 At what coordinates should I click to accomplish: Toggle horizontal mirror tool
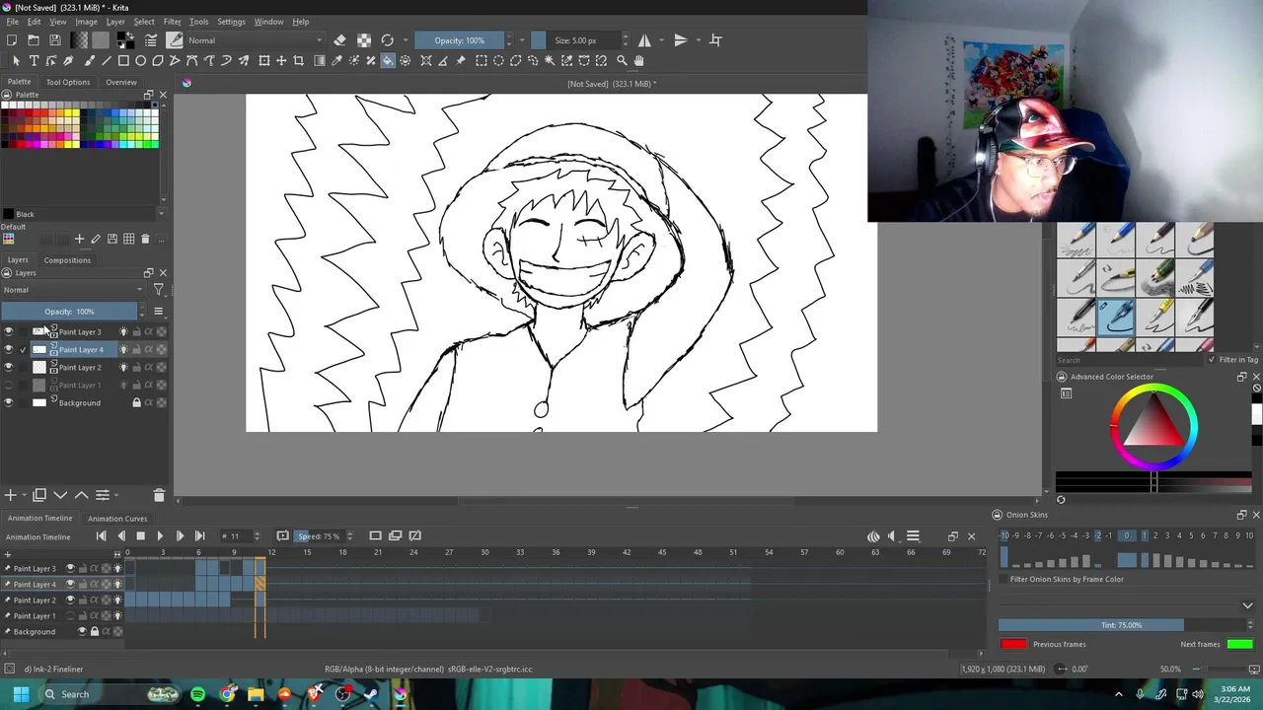point(644,40)
